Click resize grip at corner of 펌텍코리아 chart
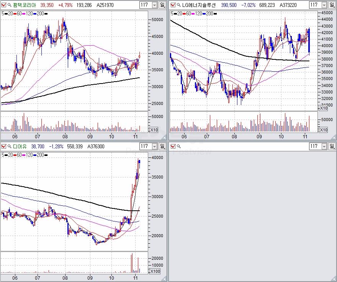Screen dimensions: 337x282 (x=165, y=138)
